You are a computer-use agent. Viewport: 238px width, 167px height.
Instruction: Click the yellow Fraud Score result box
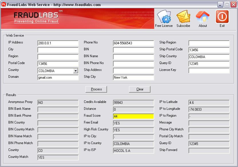(133, 116)
